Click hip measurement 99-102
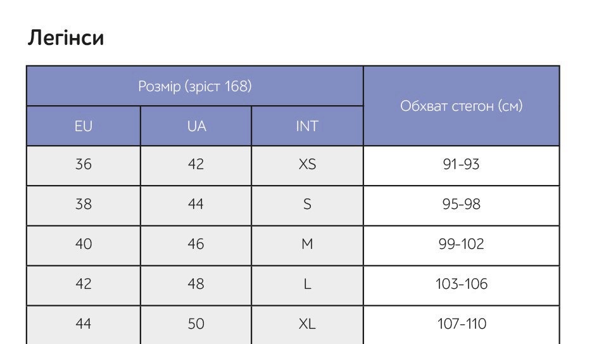 [461, 244]
